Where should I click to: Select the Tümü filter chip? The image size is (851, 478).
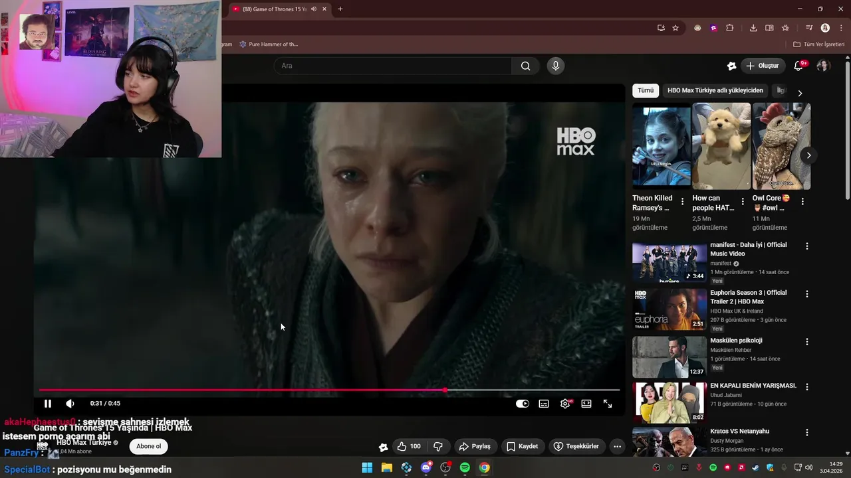tap(646, 90)
